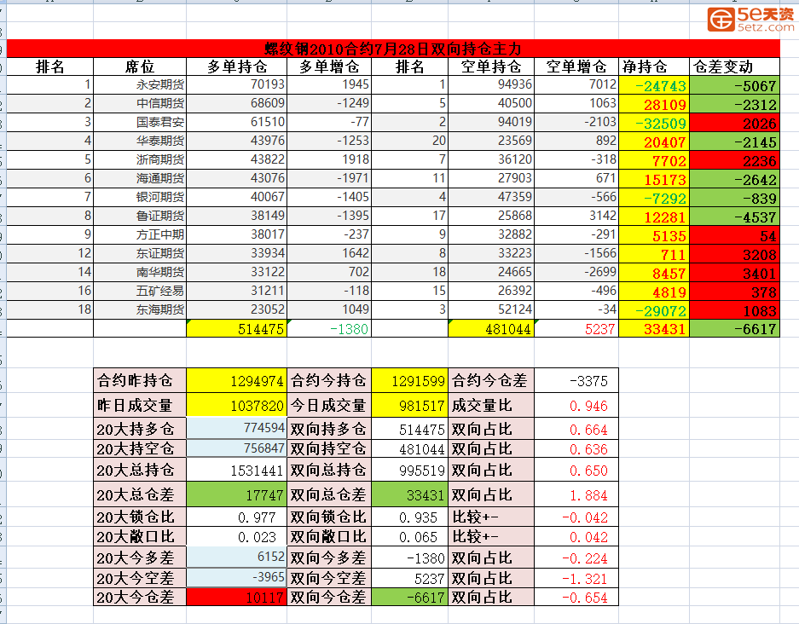
Task: Click the 空单增仓 header cell
Action: (576, 66)
